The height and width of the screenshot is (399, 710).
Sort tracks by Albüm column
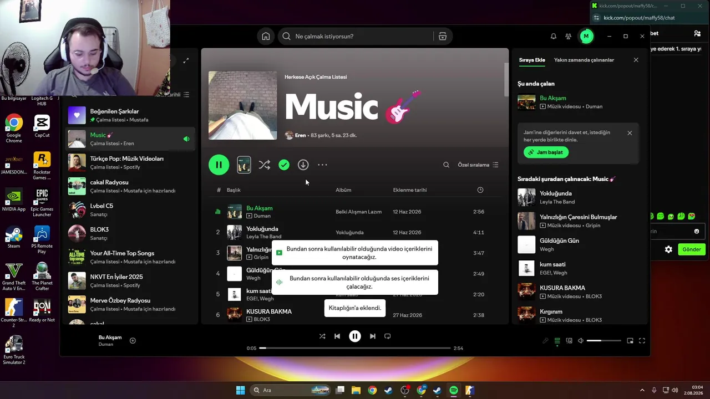[x=343, y=190]
